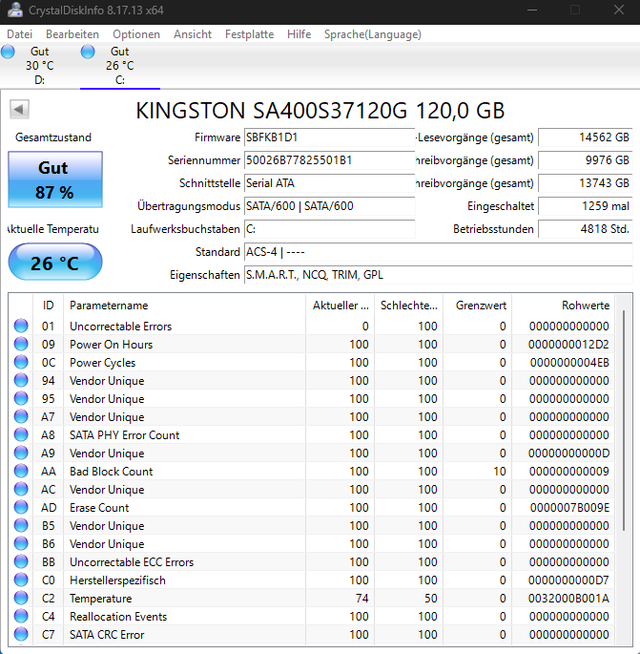Click status orb for ID AC Vendor Unique
The width and height of the screenshot is (640, 654).
tap(21, 489)
